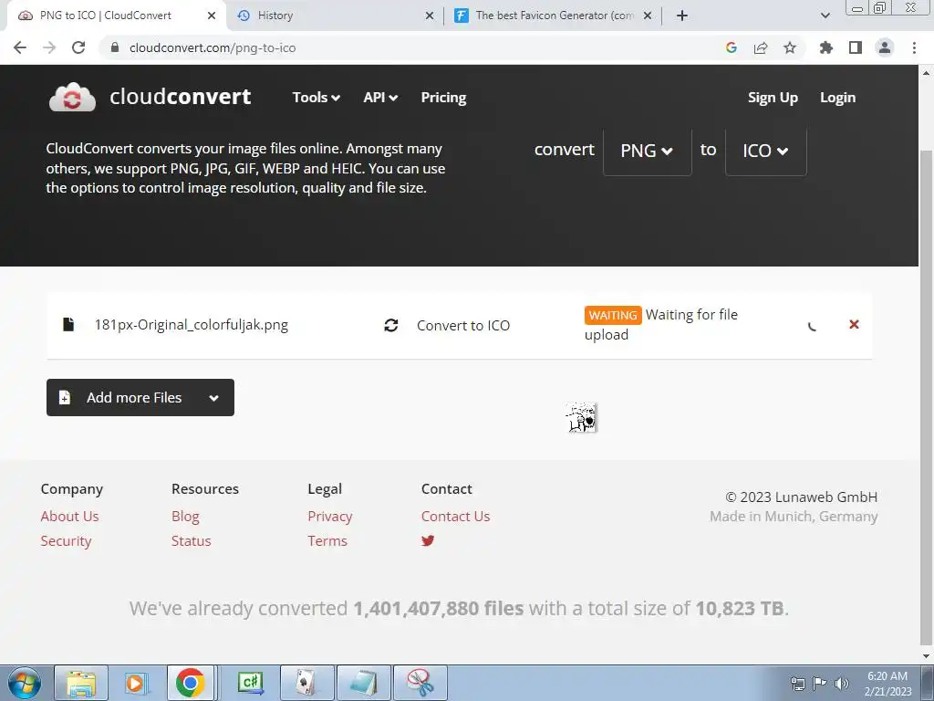
Task: Click the Google icon in address bar
Action: [732, 47]
